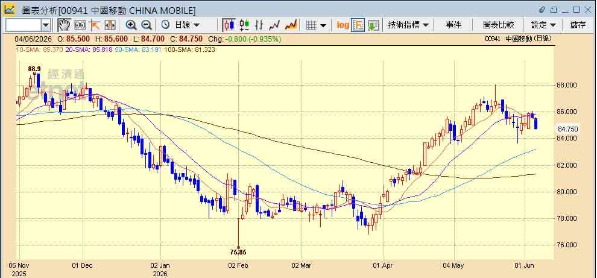The height and width of the screenshot is (278, 597).
Task: Click the 02 Jan date axis label
Action: (x=160, y=265)
